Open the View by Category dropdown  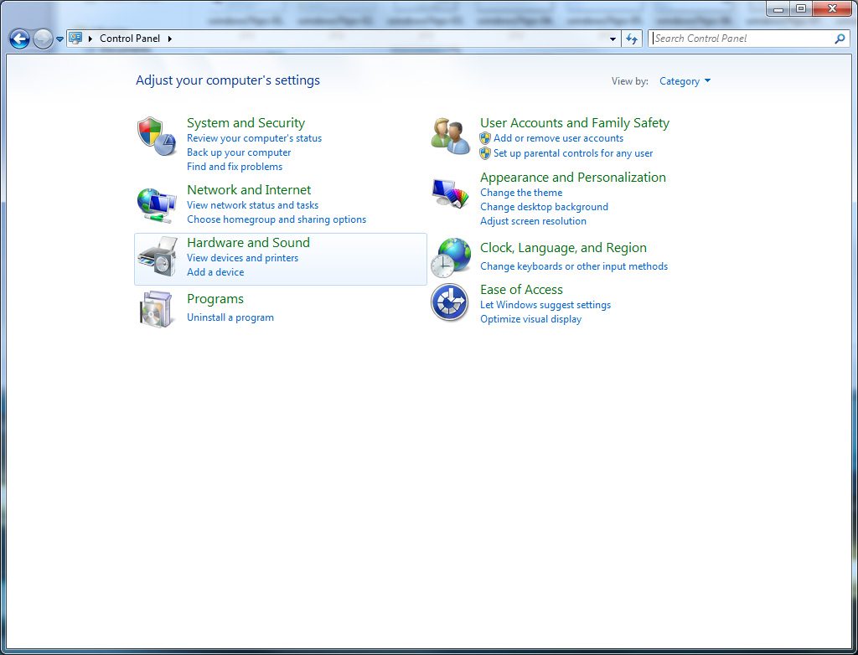(685, 81)
